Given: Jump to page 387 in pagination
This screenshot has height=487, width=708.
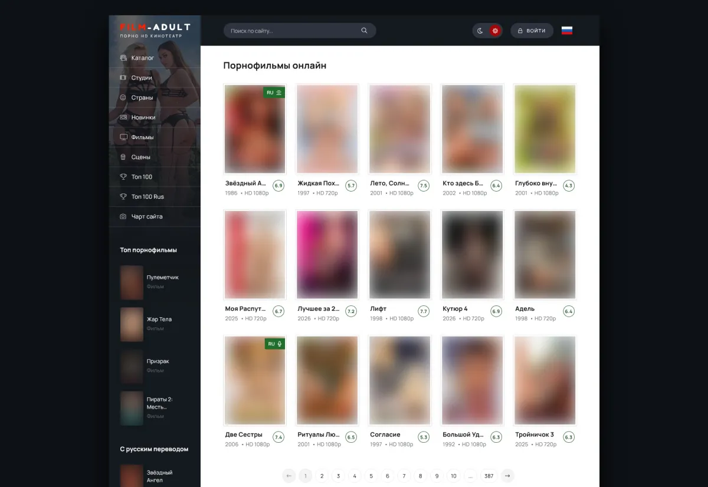Looking at the screenshot, I should coord(489,476).
